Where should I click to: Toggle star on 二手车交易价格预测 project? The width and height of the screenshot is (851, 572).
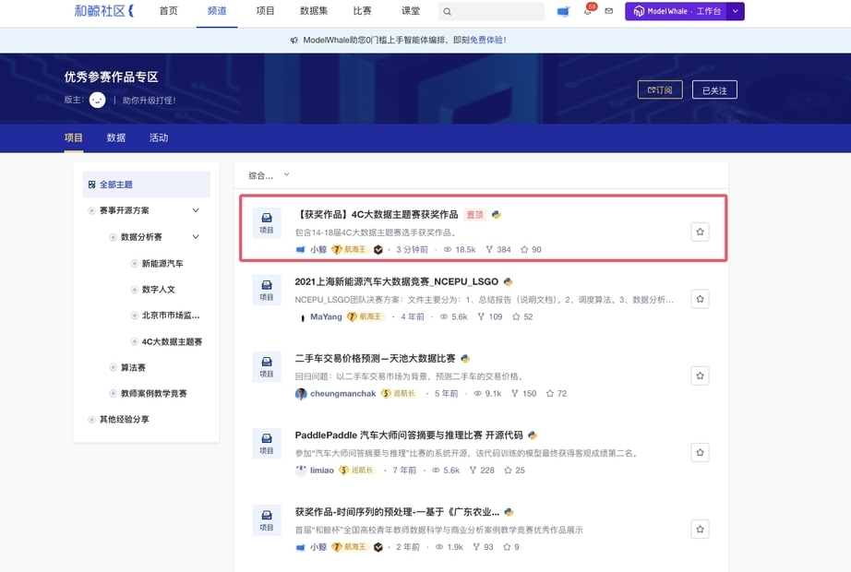coord(700,375)
